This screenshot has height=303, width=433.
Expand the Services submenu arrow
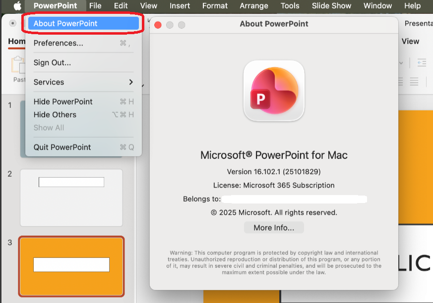[x=131, y=82]
